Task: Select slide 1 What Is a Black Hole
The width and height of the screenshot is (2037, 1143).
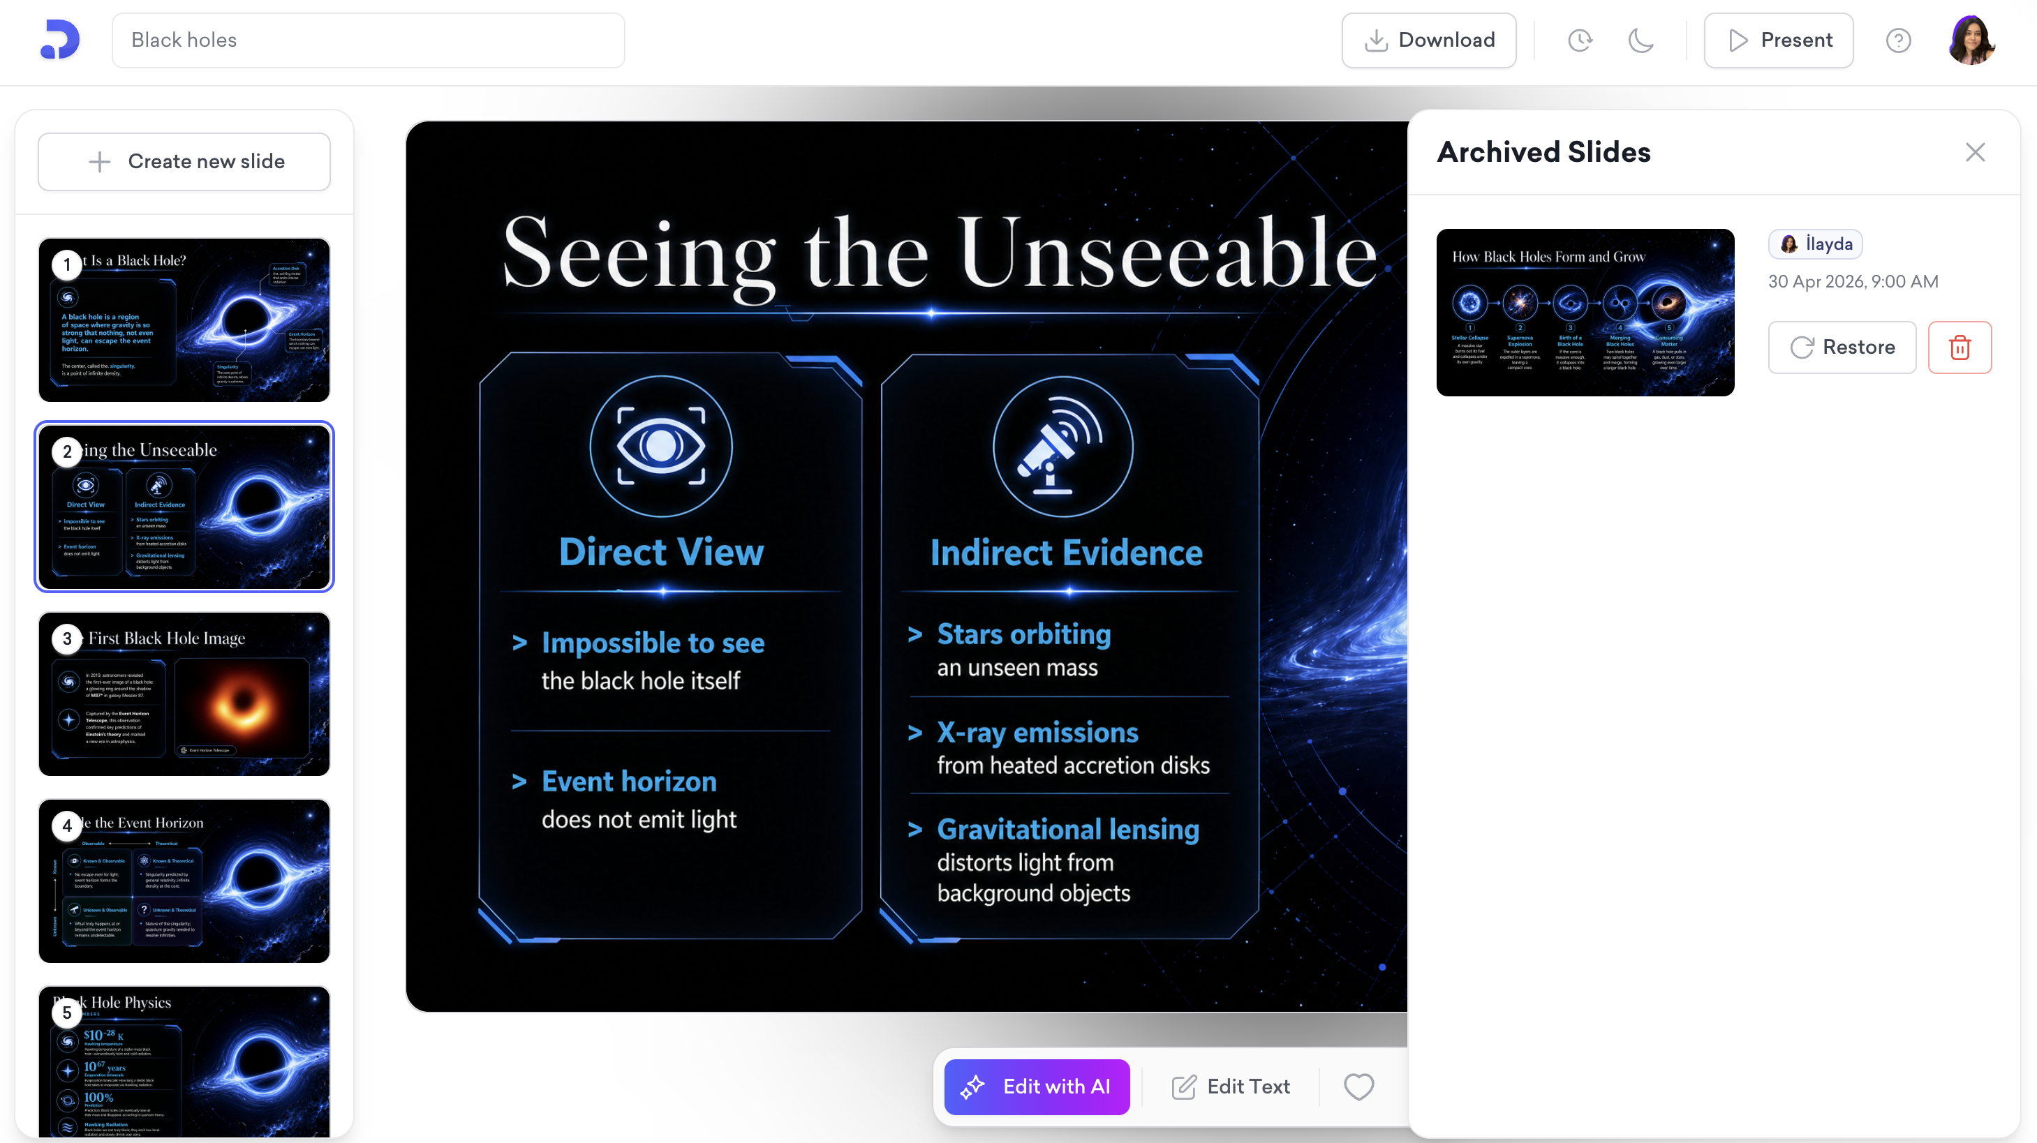Action: tap(184, 320)
